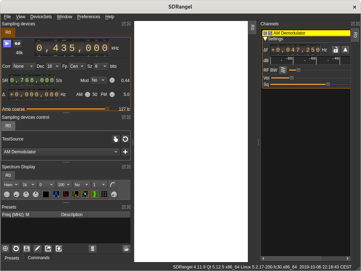This screenshot has width=361, height=271.
Task: Edit the selected preset details
Action: [x=37, y=249]
